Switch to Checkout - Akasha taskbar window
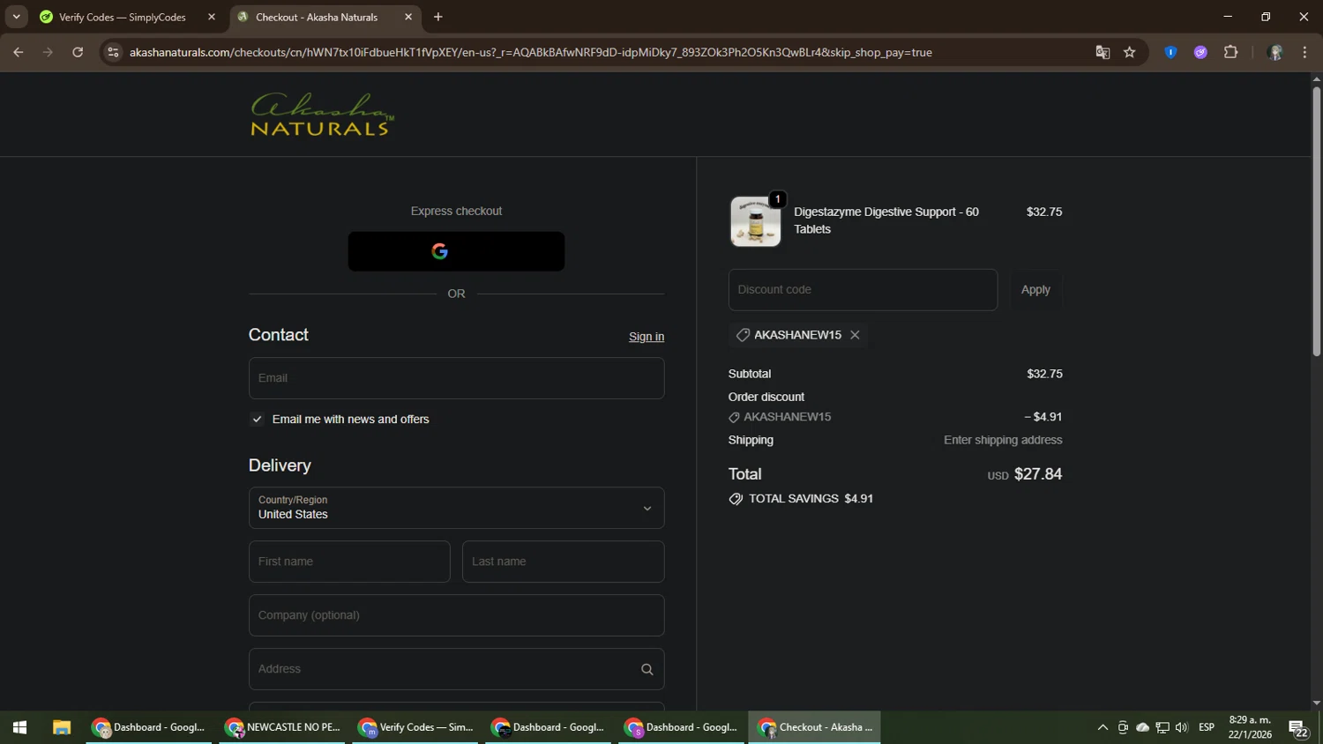This screenshot has width=1323, height=744. [x=815, y=727]
